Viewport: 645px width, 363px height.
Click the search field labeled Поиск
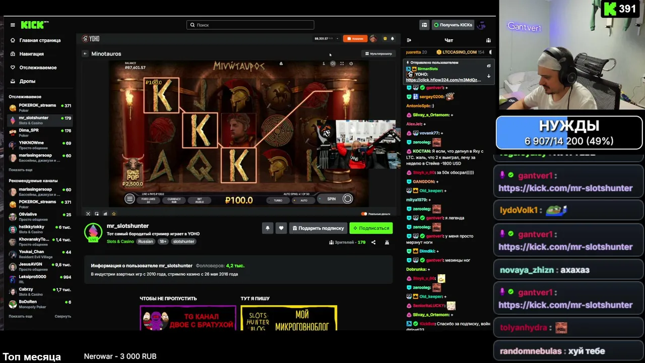[250, 25]
